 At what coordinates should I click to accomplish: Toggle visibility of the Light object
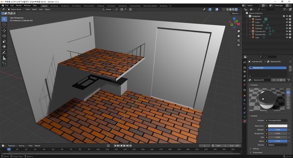pyautogui.click(x=287, y=37)
